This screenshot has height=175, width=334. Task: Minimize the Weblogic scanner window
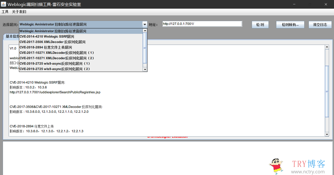click(x=294, y=4)
